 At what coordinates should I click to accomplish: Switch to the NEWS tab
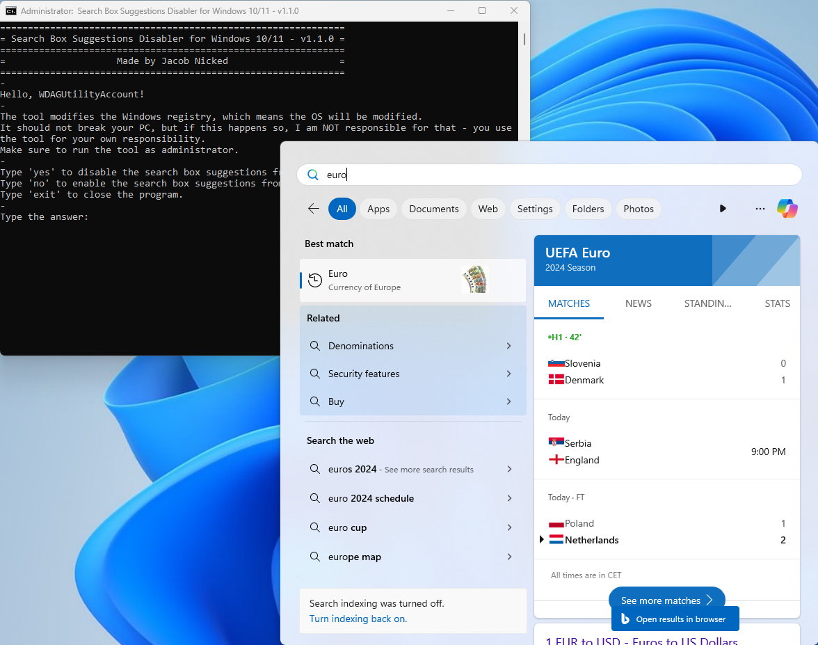pos(638,303)
